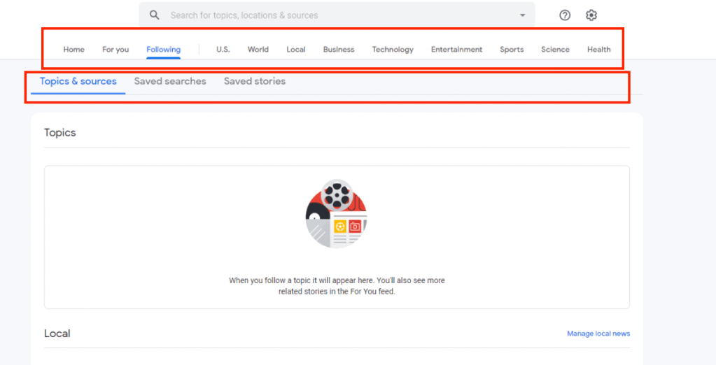Viewport: 716px width, 365px height.
Task: Select the Science section
Action: 555,50
